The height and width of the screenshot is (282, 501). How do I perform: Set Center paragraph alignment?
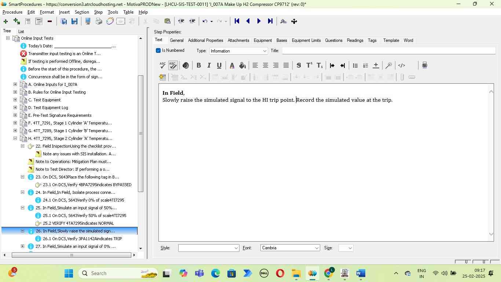coord(265,65)
